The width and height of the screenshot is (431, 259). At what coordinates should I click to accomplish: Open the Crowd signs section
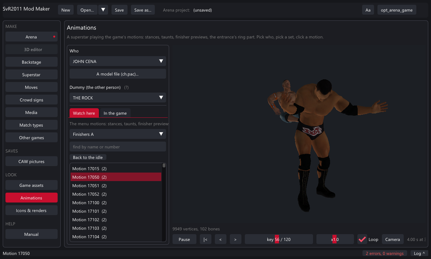tap(31, 100)
